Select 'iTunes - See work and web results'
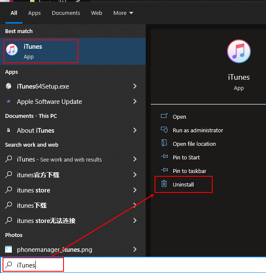266x273 pixels. (73, 159)
